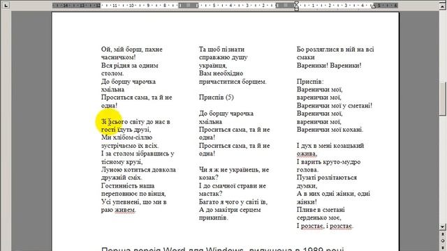The image size is (447, 251).
Task: Click the line 'причаститися борщем.'
Action: tap(233, 82)
